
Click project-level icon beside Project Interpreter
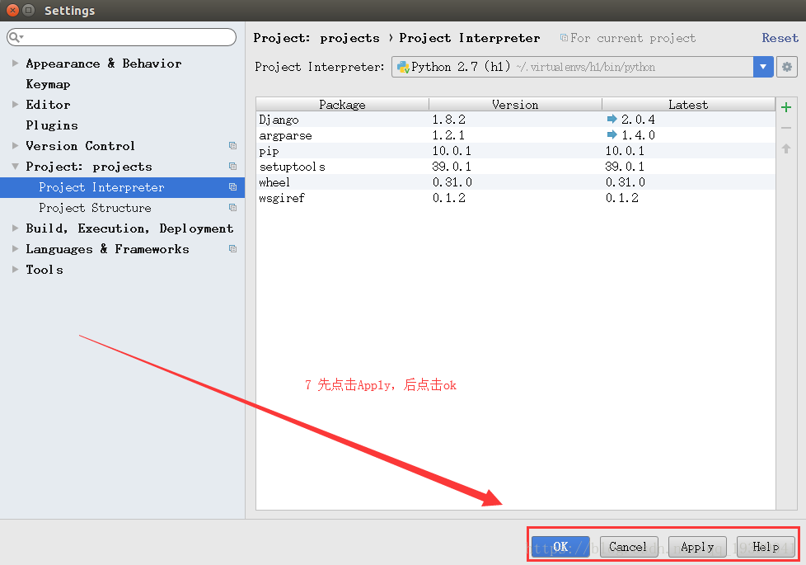[232, 186]
